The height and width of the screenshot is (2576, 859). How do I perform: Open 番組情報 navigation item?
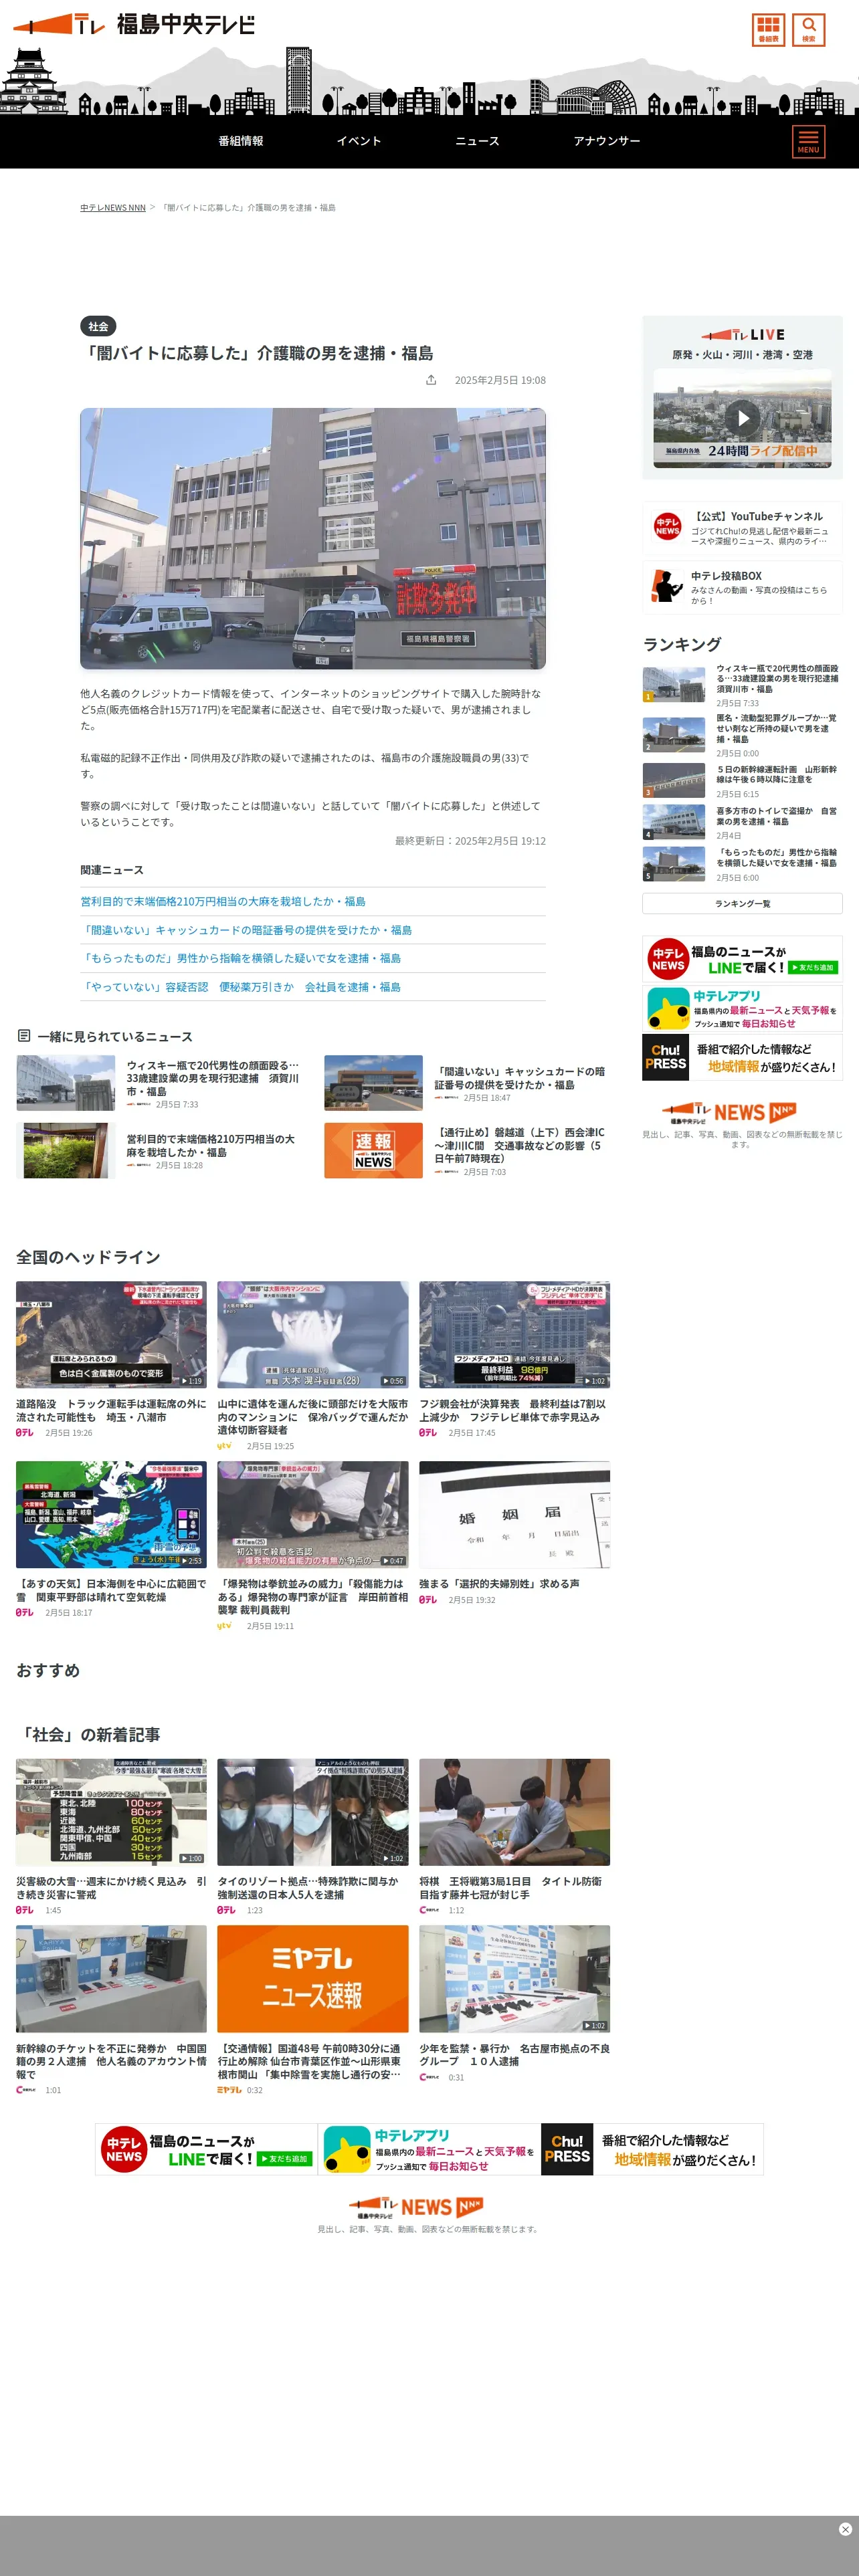click(241, 141)
